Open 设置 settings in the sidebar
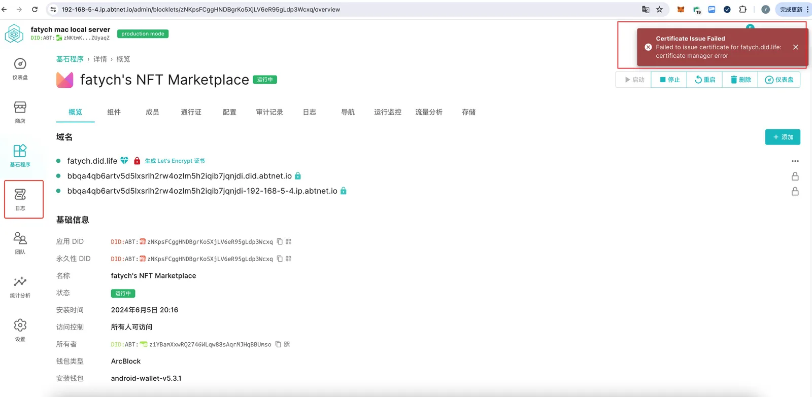 (20, 330)
